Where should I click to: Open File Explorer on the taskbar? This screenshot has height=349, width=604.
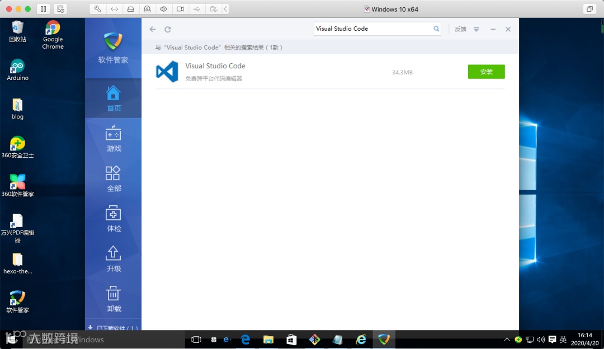tap(268, 339)
